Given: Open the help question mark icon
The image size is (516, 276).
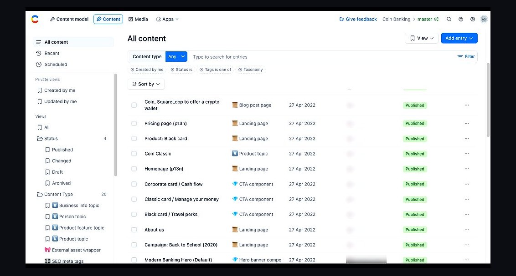Looking at the screenshot, I should click(461, 20).
